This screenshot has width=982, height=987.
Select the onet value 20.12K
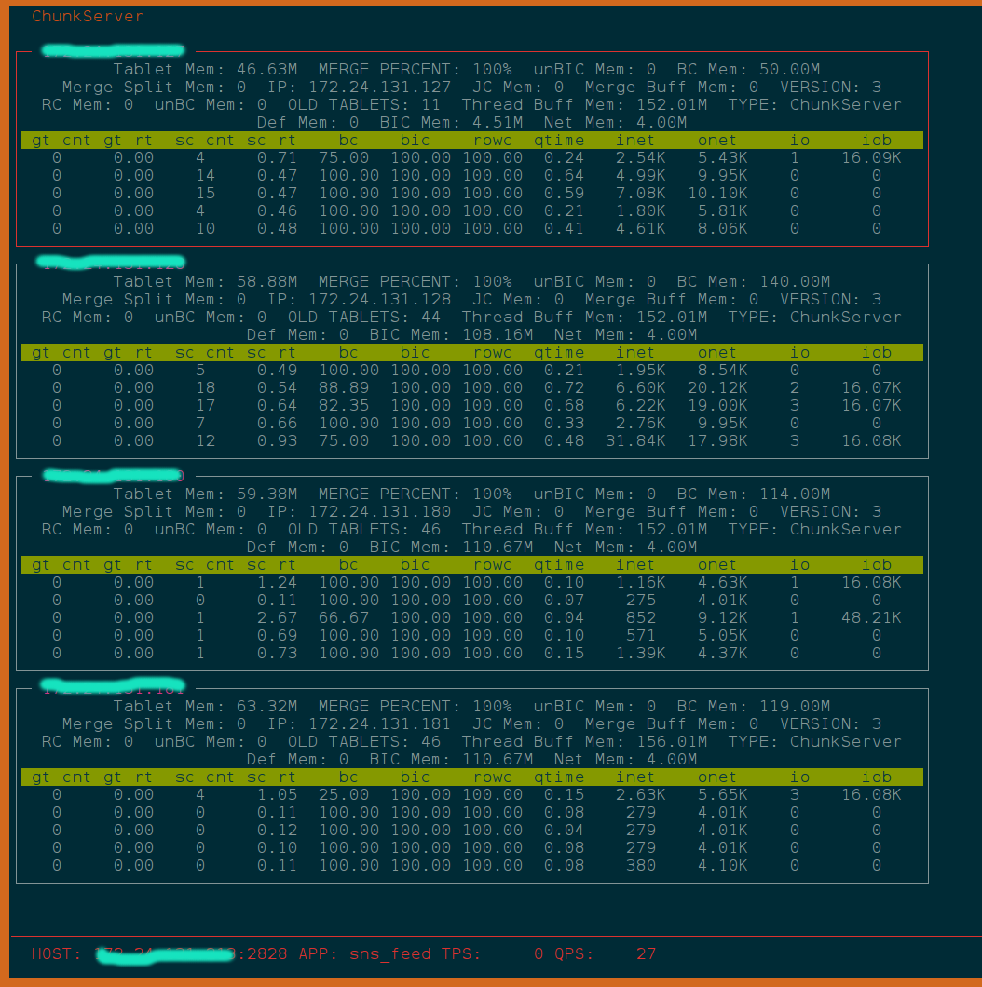[717, 387]
